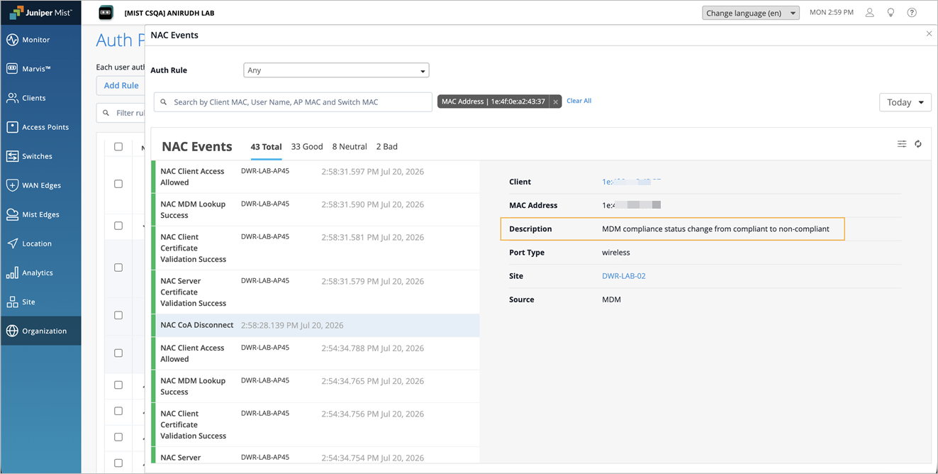Go to Access Points in sidebar
This screenshot has height=474, width=938.
tap(40, 127)
